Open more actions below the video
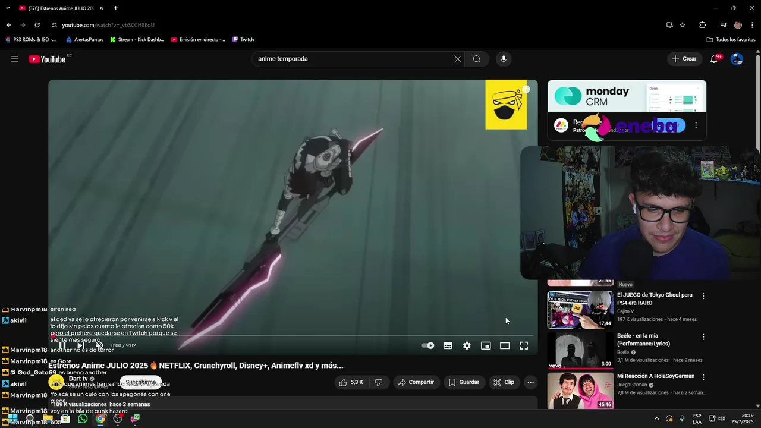 click(x=531, y=382)
